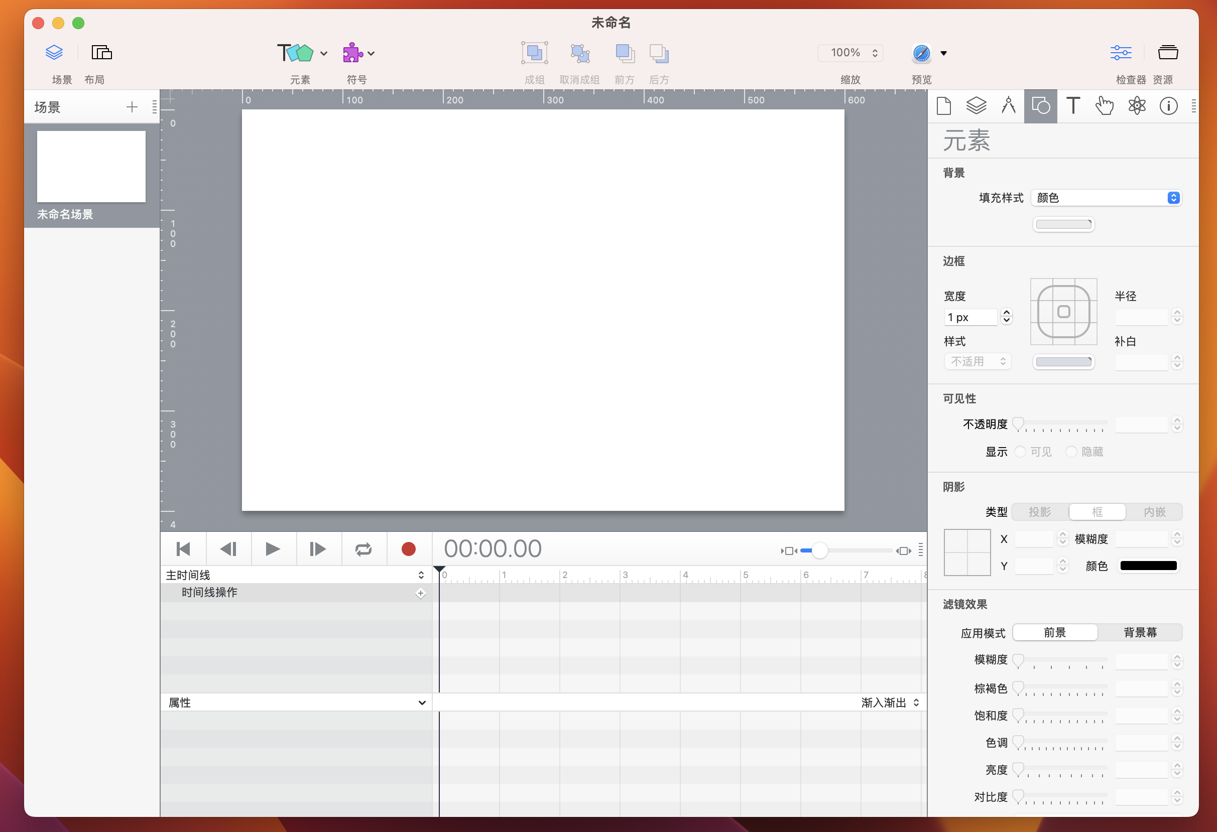Open the Physics atom inspector tab
This screenshot has width=1217, height=832.
click(1136, 106)
